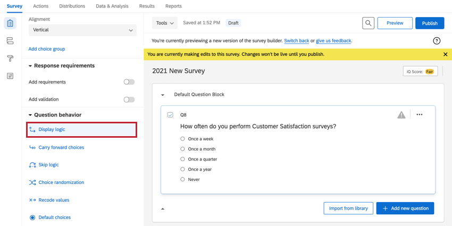Click the warning triangle on Q8
The height and width of the screenshot is (226, 452).
401,115
